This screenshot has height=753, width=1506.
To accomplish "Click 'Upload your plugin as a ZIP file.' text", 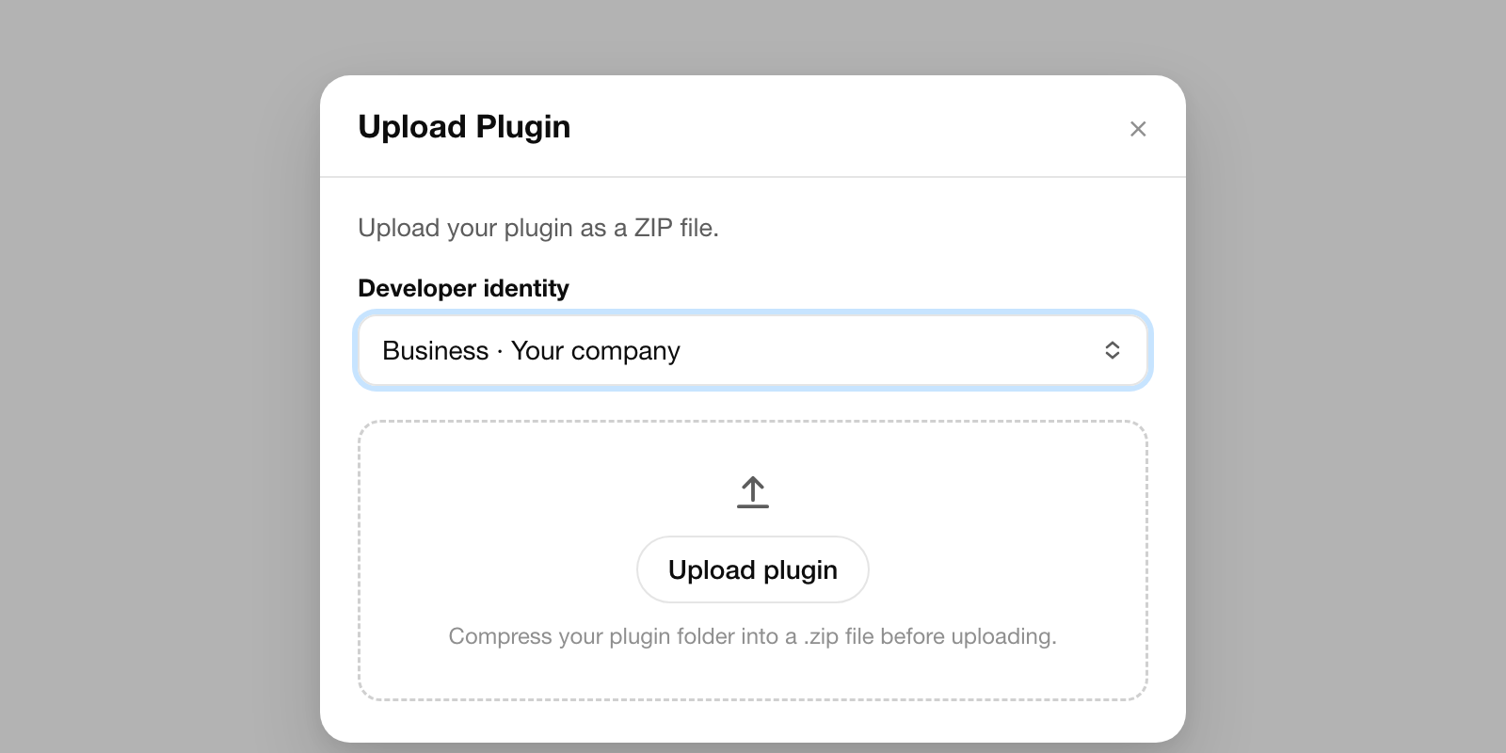I will coord(538,228).
